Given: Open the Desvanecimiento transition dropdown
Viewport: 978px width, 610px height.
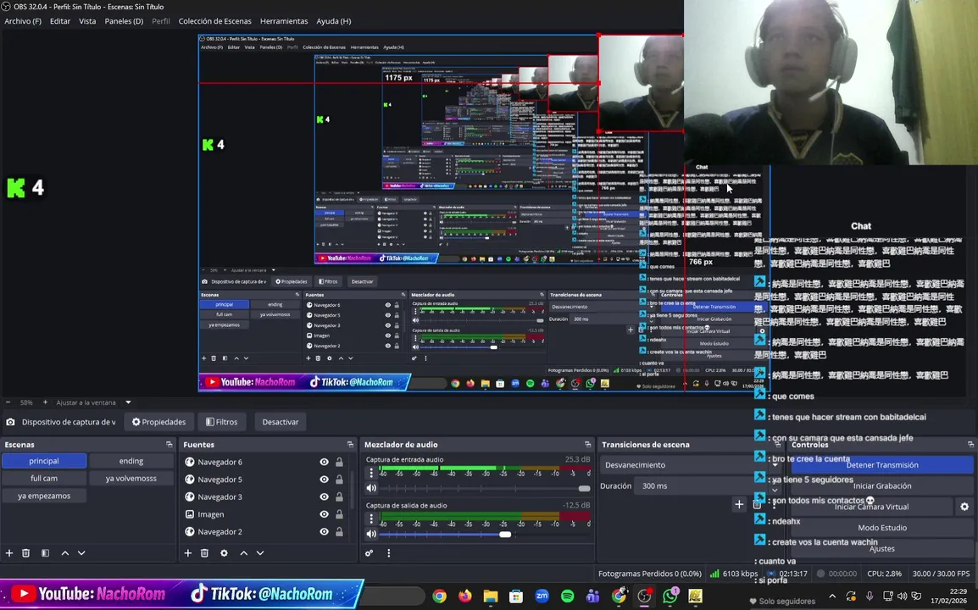Looking at the screenshot, I should (691, 465).
